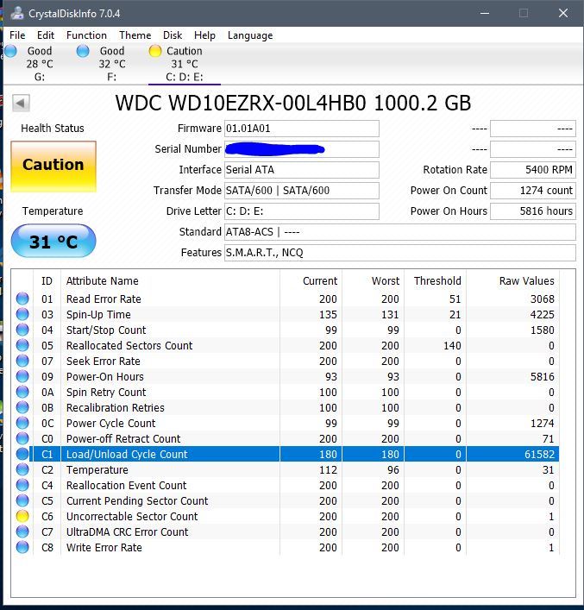Click status orb for Spin-Up Time
Screen dimensions: 584x610
[22, 314]
